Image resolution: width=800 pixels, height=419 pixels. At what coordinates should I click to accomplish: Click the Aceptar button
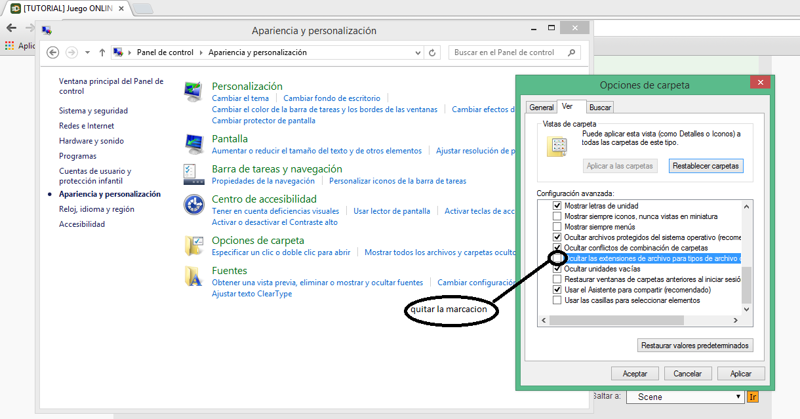click(635, 373)
